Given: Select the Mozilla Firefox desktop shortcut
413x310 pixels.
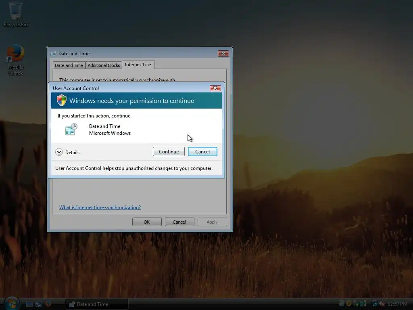Looking at the screenshot, I should [x=16, y=60].
